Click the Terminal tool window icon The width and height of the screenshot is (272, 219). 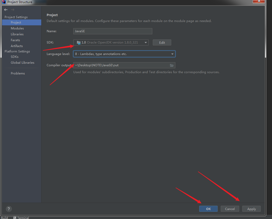(15, 218)
